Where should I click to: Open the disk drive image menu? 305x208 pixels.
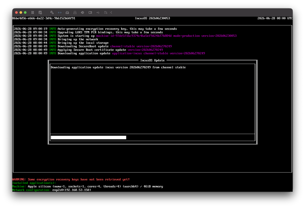67,12
